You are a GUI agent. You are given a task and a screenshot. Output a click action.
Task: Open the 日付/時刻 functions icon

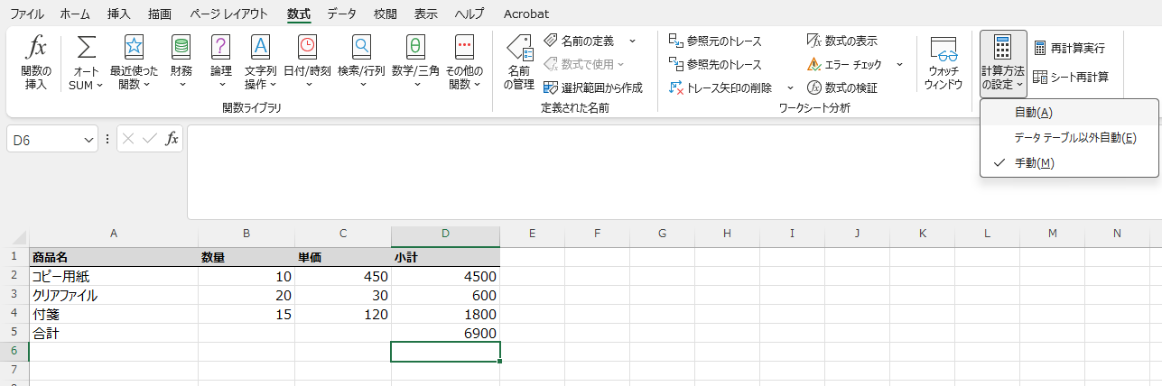coord(308,47)
